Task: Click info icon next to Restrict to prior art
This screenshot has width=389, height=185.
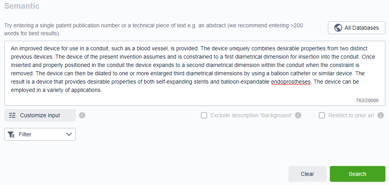Action: point(380,115)
